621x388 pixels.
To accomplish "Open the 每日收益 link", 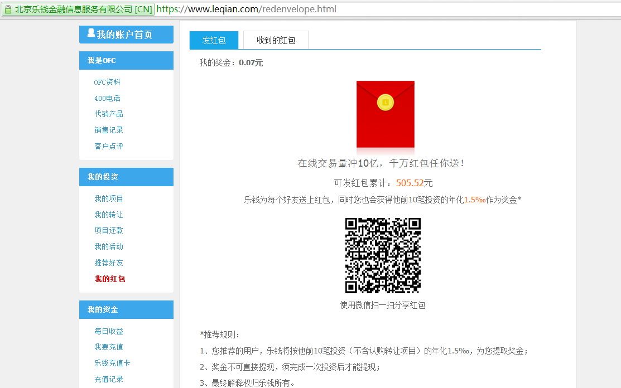I will [x=109, y=331].
